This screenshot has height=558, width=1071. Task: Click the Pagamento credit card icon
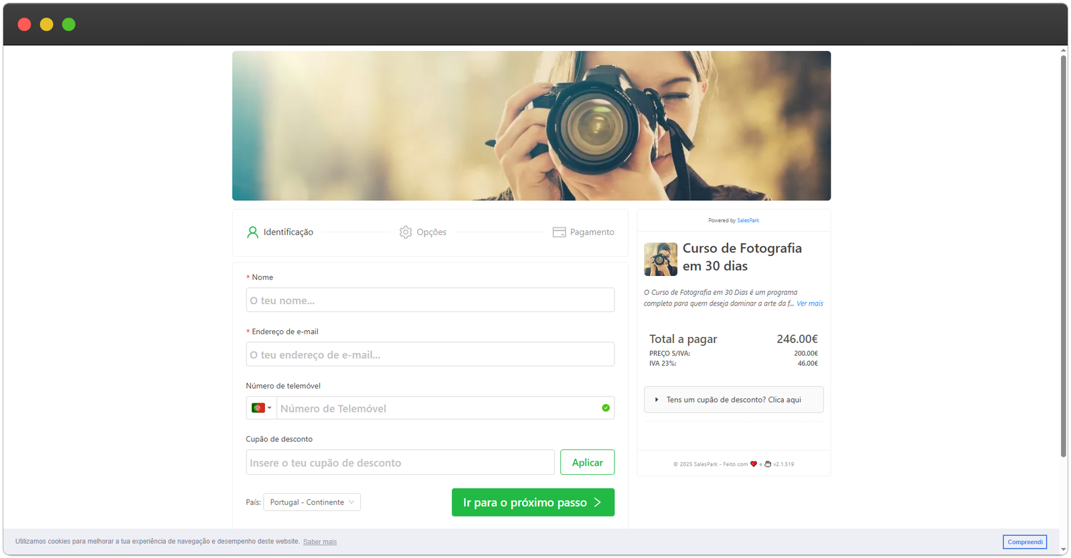tap(559, 232)
